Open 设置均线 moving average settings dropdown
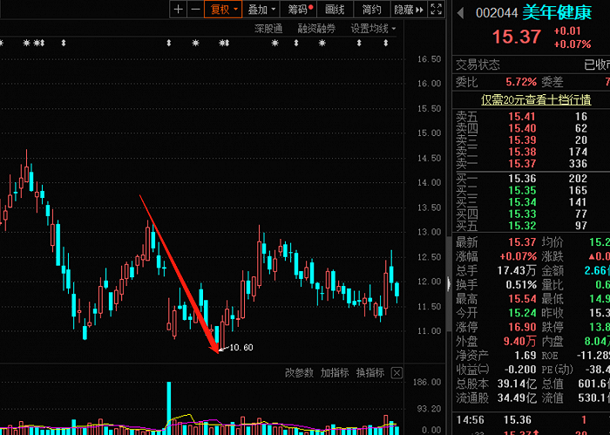Screen dimensions: 610x435 pos(373,29)
